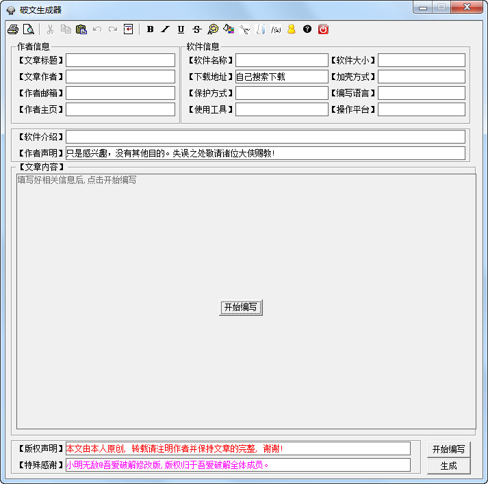This screenshot has width=488, height=484.
Task: Open help via question mark icon
Action: point(307,29)
